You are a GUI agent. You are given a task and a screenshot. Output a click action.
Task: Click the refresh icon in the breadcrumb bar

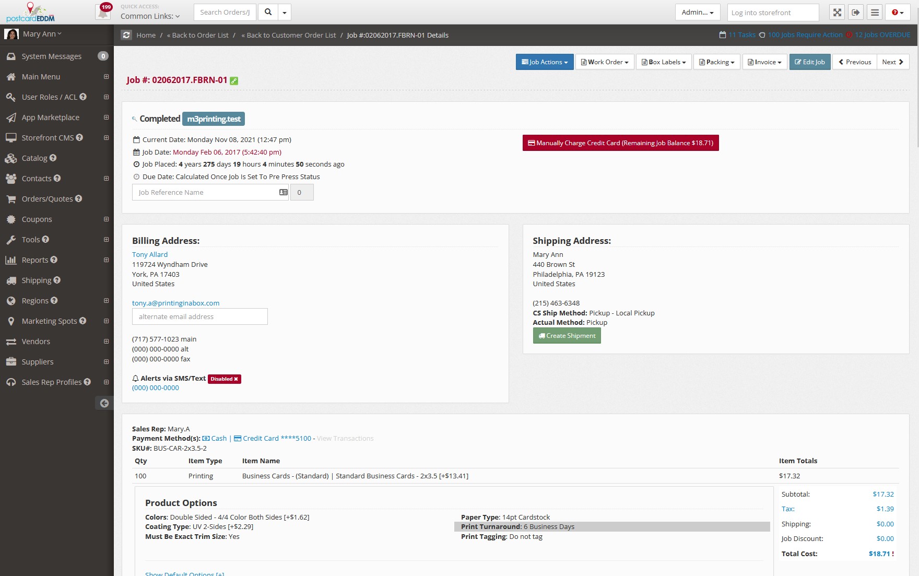pyautogui.click(x=126, y=34)
